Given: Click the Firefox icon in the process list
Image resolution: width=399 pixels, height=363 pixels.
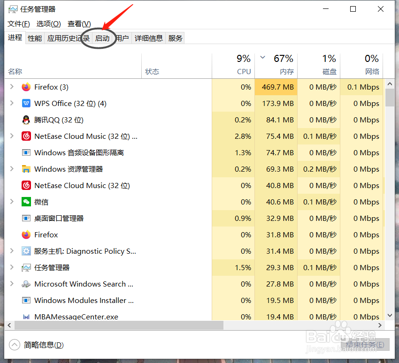Looking at the screenshot, I should tap(27, 87).
